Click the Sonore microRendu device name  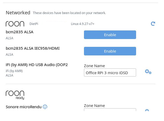[x=24, y=107]
